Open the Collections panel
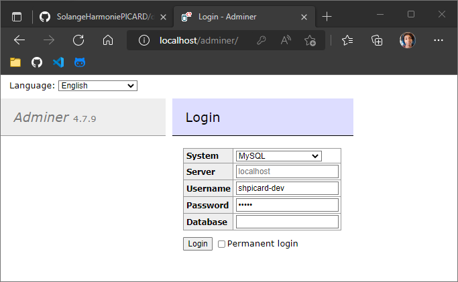The image size is (458, 282). click(x=377, y=40)
